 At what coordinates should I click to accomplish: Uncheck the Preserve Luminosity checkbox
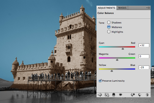tap(100, 81)
